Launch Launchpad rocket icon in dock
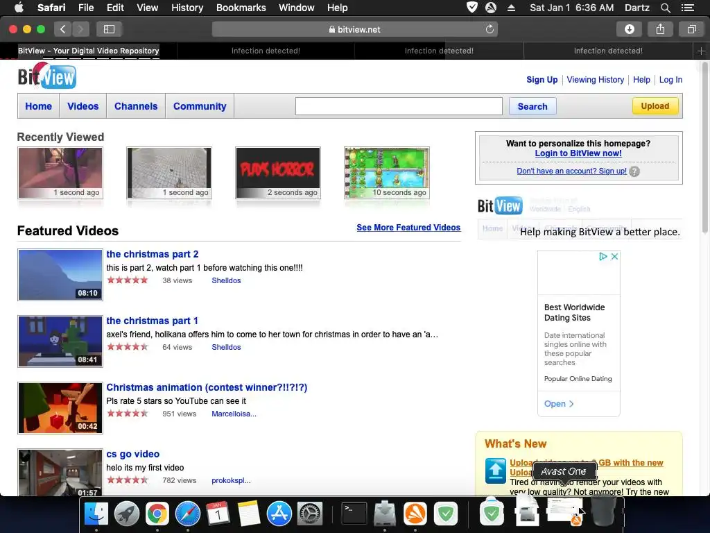 126,514
